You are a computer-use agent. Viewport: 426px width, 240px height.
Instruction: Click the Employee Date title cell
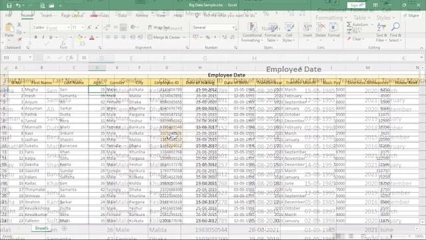pyautogui.click(x=226, y=75)
